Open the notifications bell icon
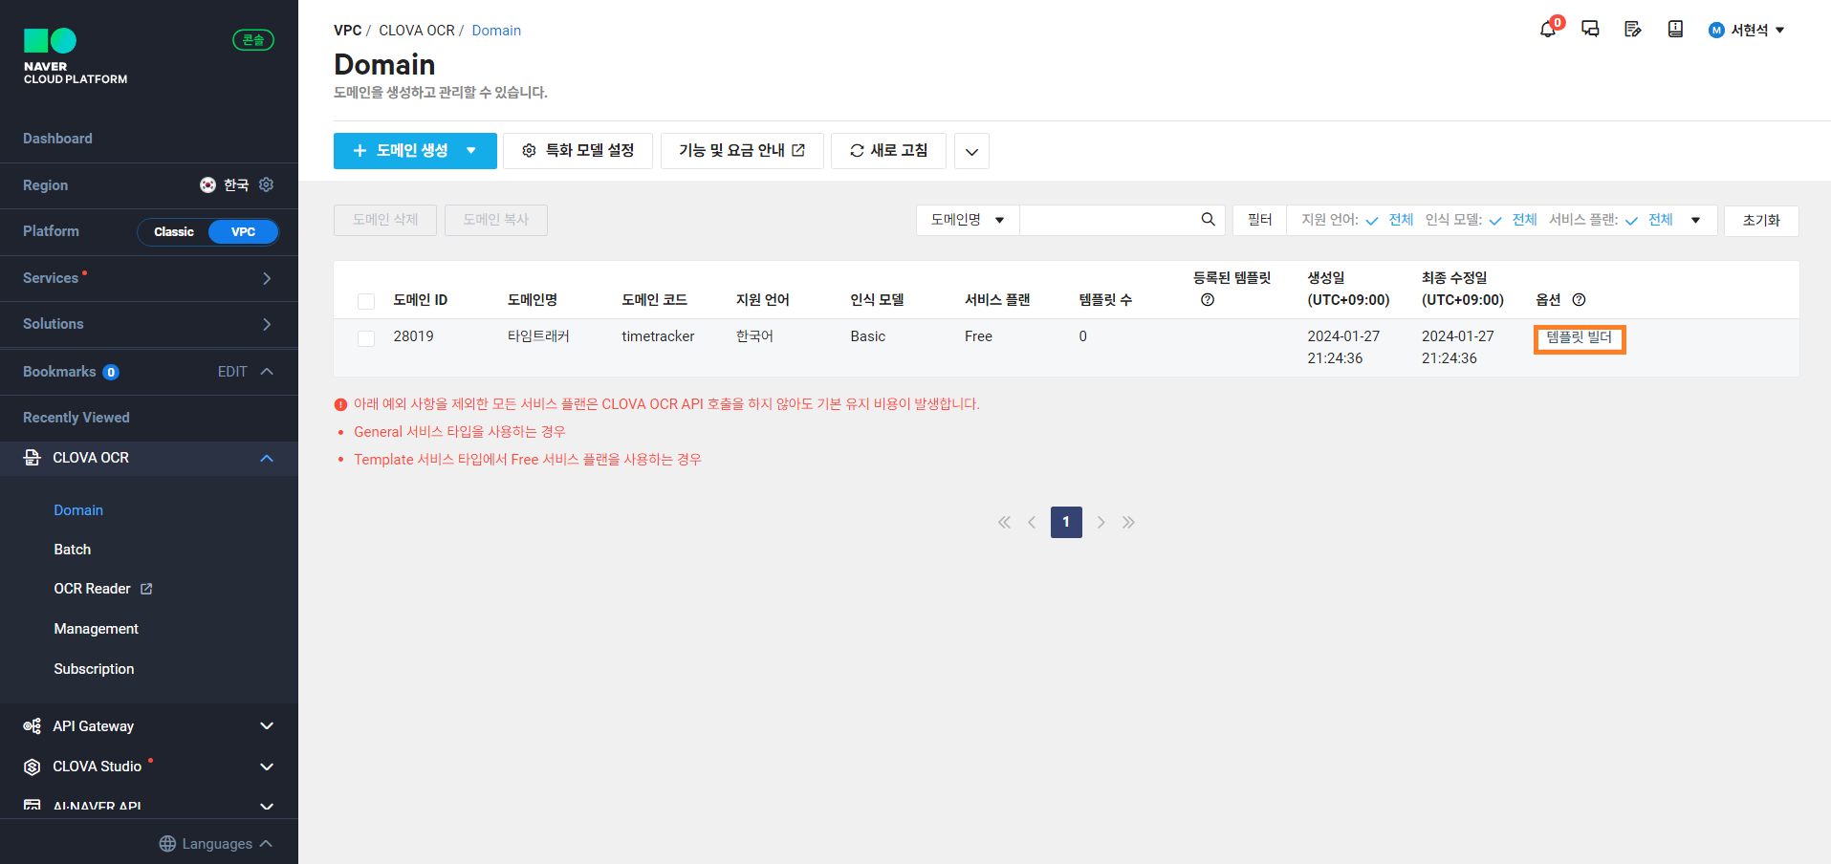This screenshot has width=1831, height=864. click(x=1548, y=30)
